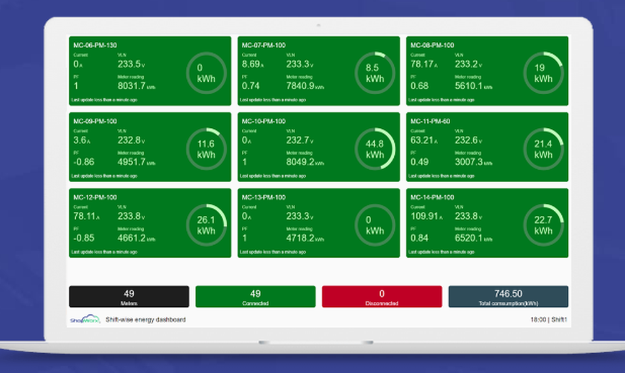Select the MC-08-PM-100 card title
The image size is (625, 373).
pos(432,46)
